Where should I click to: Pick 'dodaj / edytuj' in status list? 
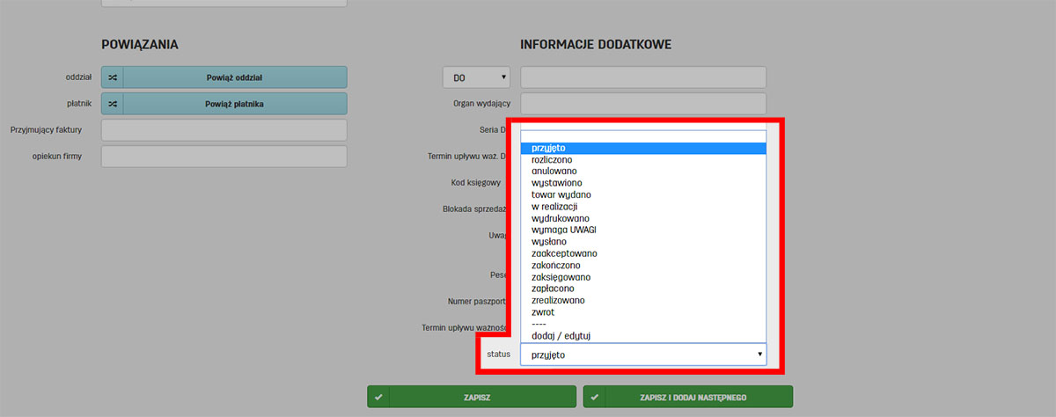561,335
